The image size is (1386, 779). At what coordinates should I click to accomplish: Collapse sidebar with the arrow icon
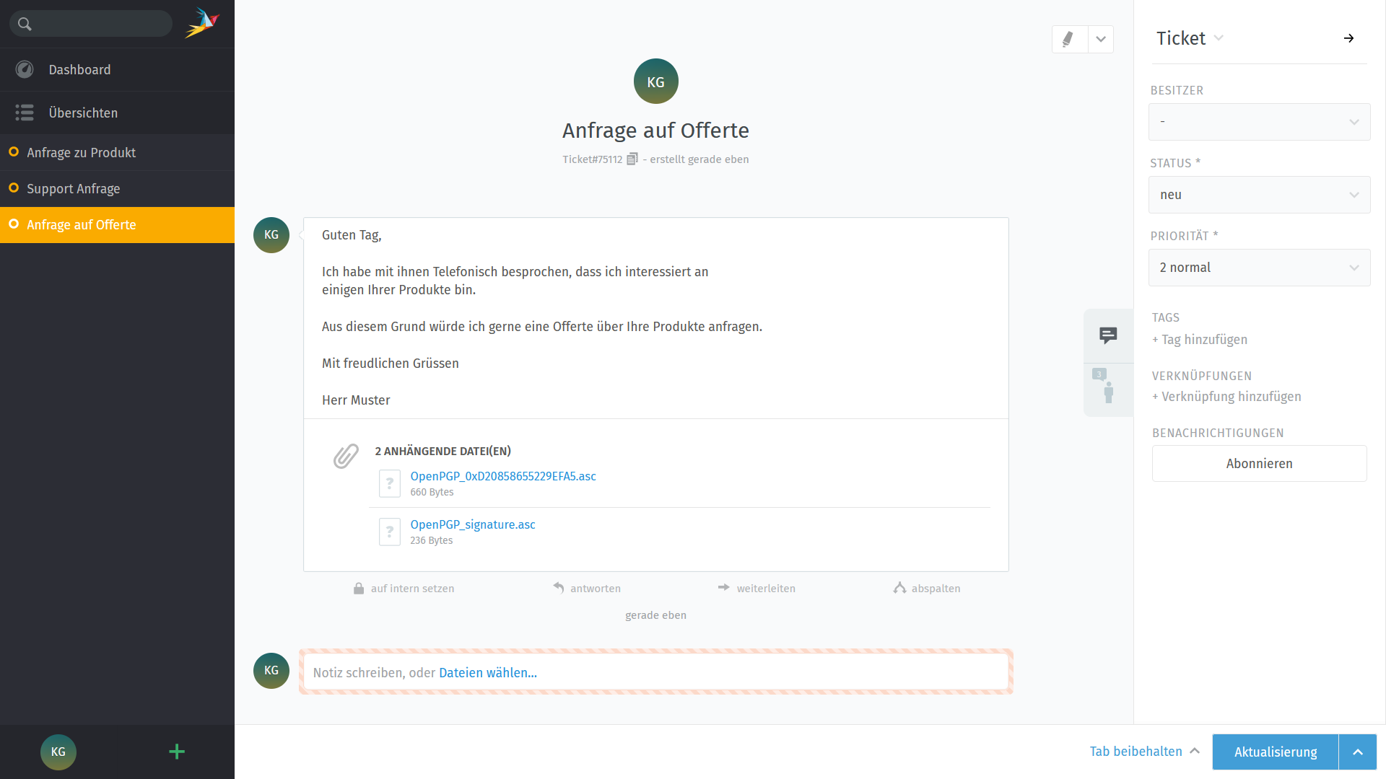click(x=1348, y=38)
